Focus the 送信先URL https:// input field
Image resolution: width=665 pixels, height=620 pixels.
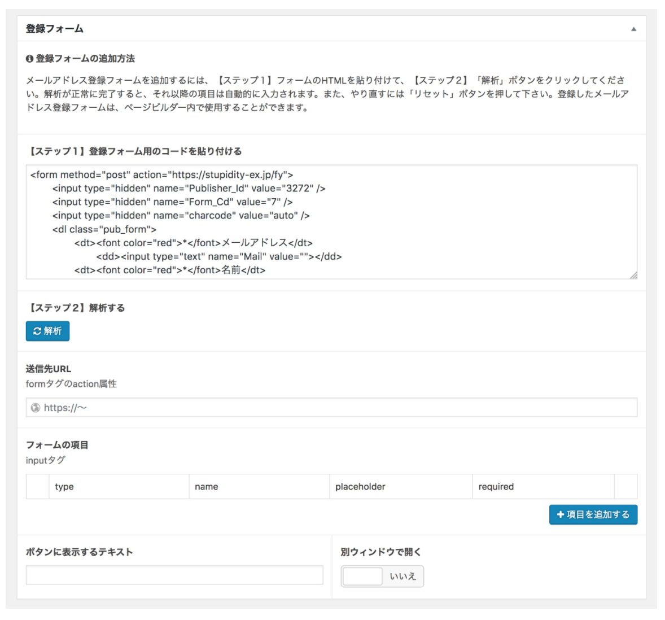tap(339, 408)
